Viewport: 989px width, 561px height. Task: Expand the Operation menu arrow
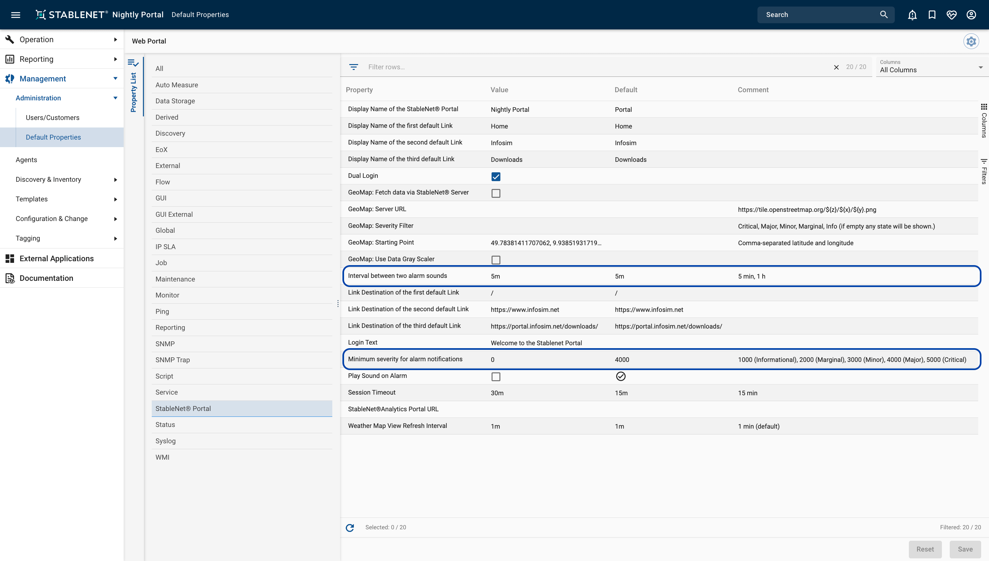[115, 39]
